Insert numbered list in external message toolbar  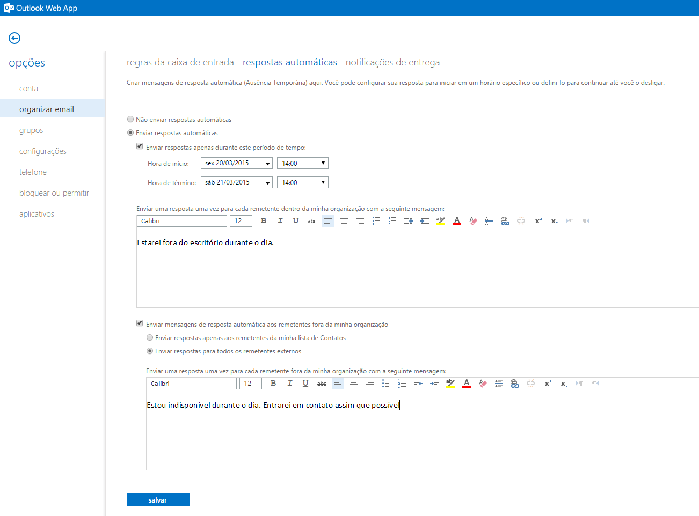pyautogui.click(x=402, y=384)
